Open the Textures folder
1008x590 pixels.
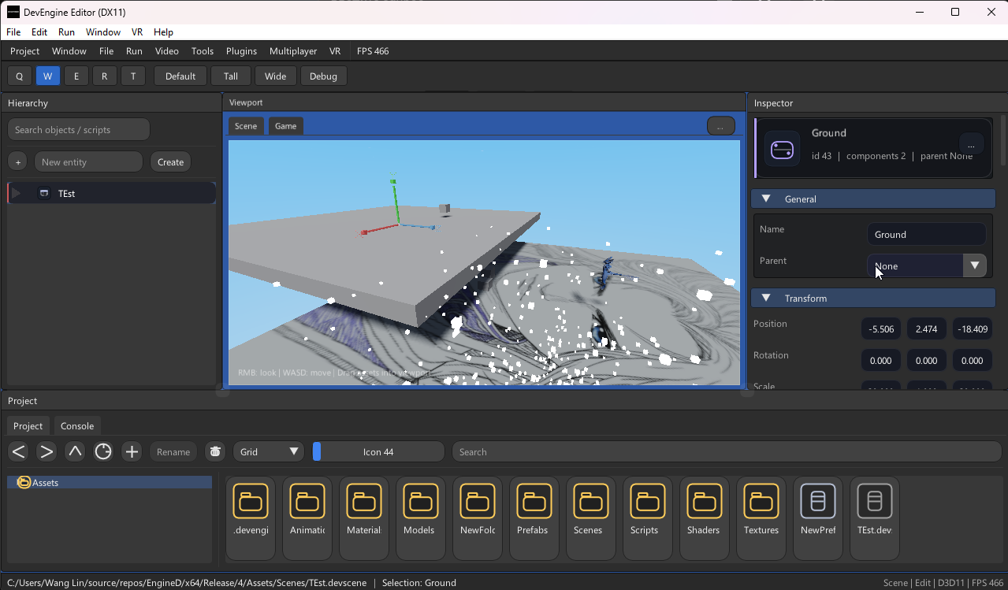[761, 518]
